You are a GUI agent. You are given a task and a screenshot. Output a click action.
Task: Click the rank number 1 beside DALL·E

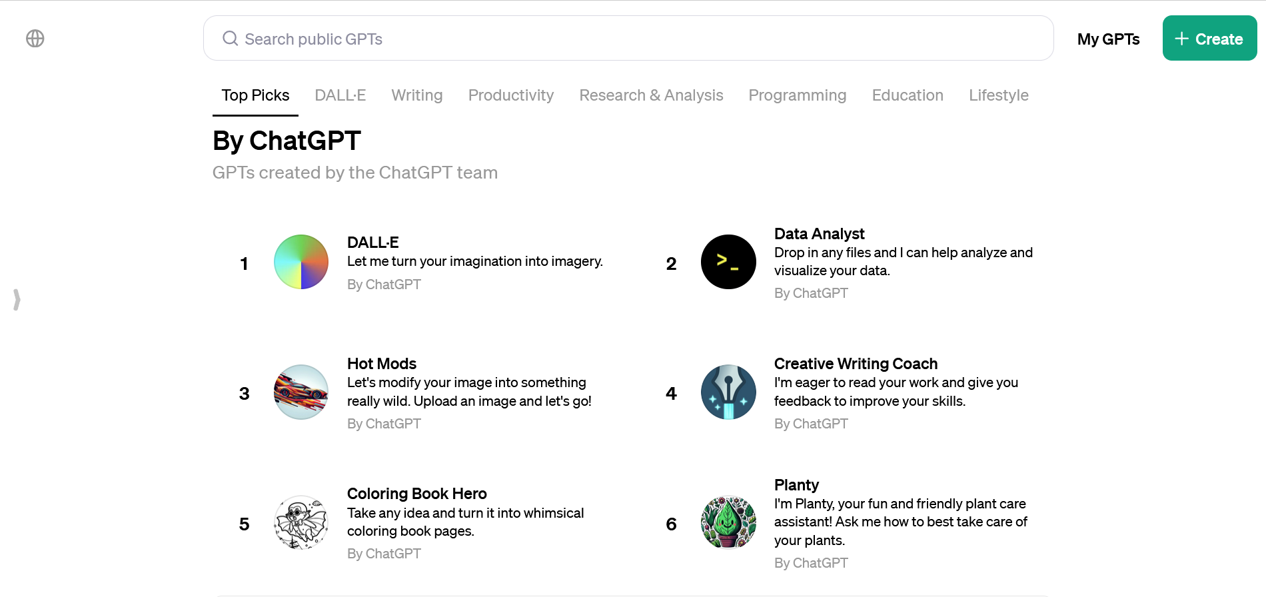245,264
